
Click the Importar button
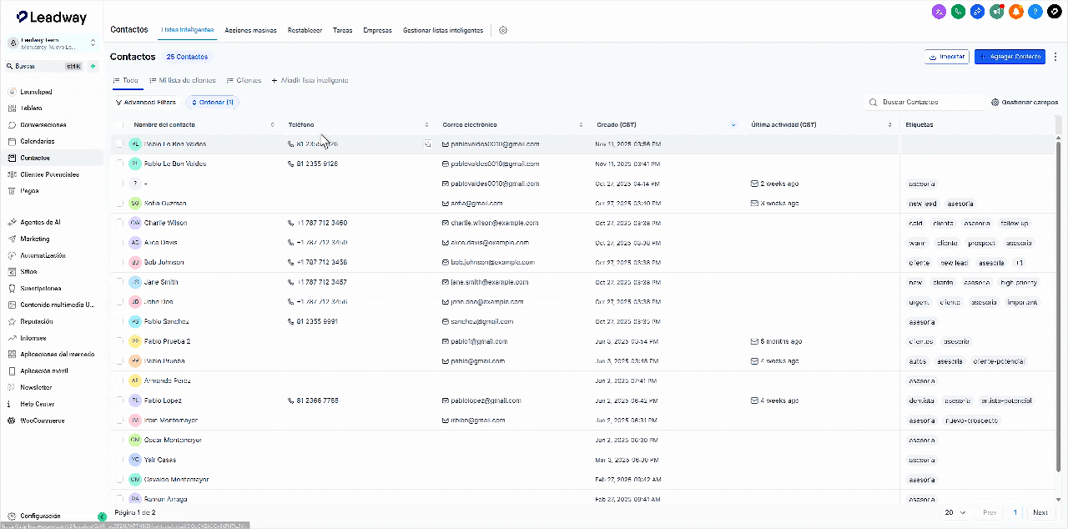tap(946, 57)
